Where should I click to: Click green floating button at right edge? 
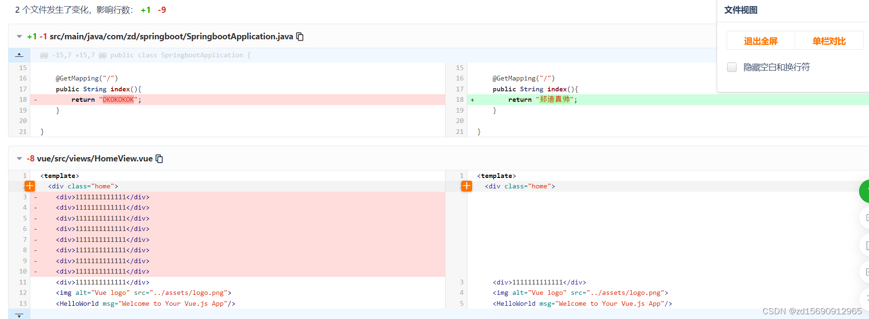point(865,191)
